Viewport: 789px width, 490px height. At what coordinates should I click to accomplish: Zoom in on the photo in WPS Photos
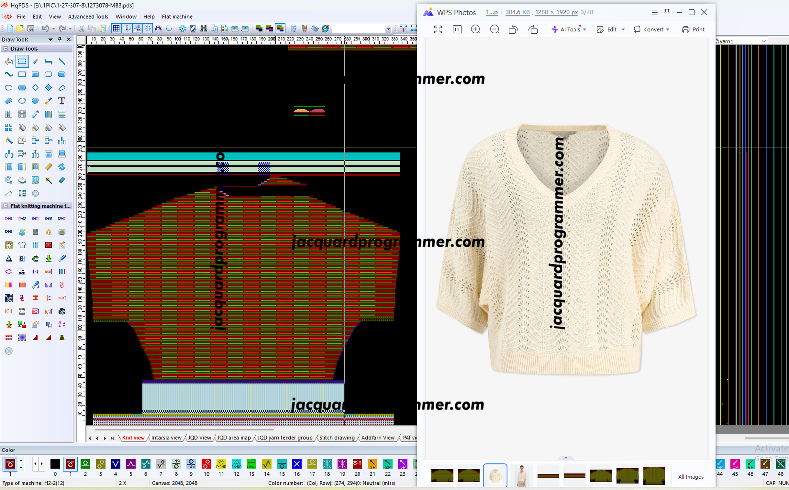coord(476,30)
